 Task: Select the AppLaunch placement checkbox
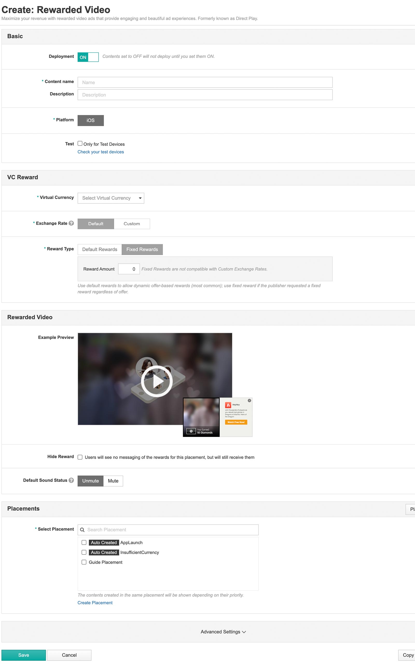tap(84, 542)
